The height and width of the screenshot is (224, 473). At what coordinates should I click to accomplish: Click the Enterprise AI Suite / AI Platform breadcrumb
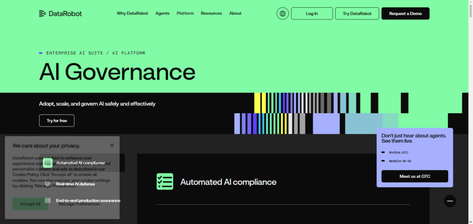(x=96, y=53)
